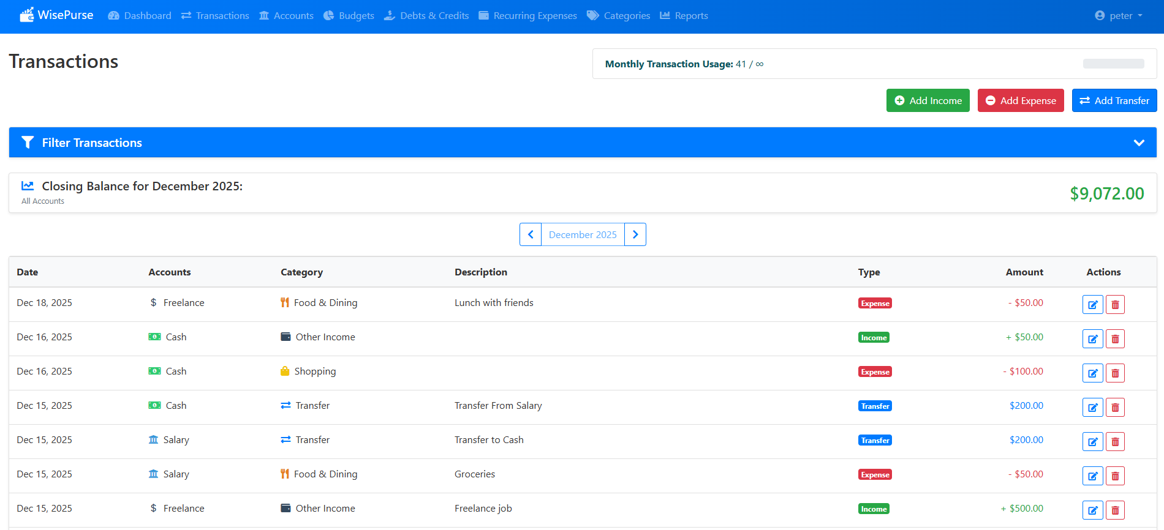1164x530 pixels.
Task: Open the Dashboard page
Action: click(x=140, y=15)
